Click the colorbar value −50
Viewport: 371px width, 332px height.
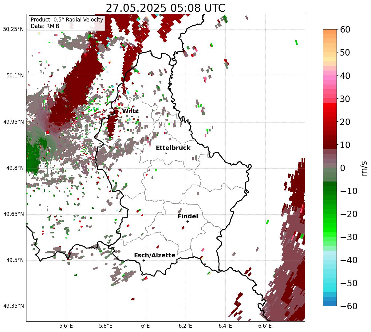point(349,283)
